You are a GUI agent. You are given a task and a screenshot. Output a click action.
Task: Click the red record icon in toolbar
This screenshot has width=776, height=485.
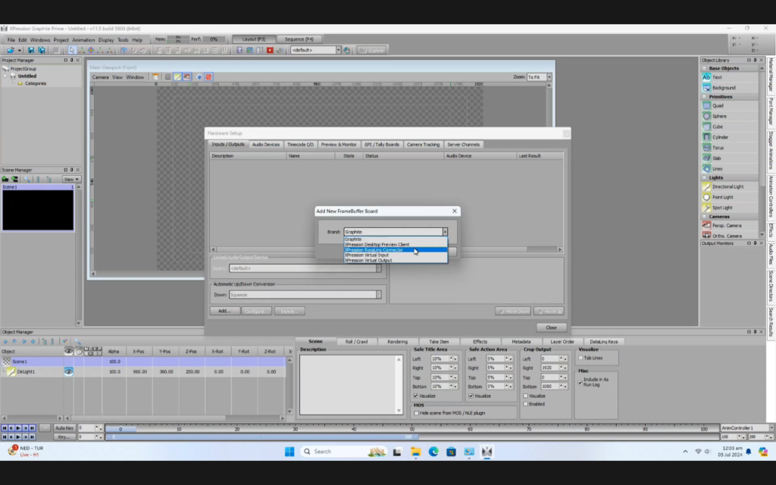(x=270, y=50)
